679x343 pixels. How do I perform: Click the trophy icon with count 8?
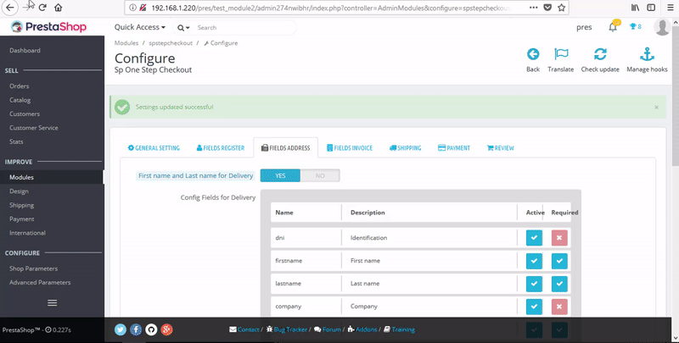tap(635, 27)
